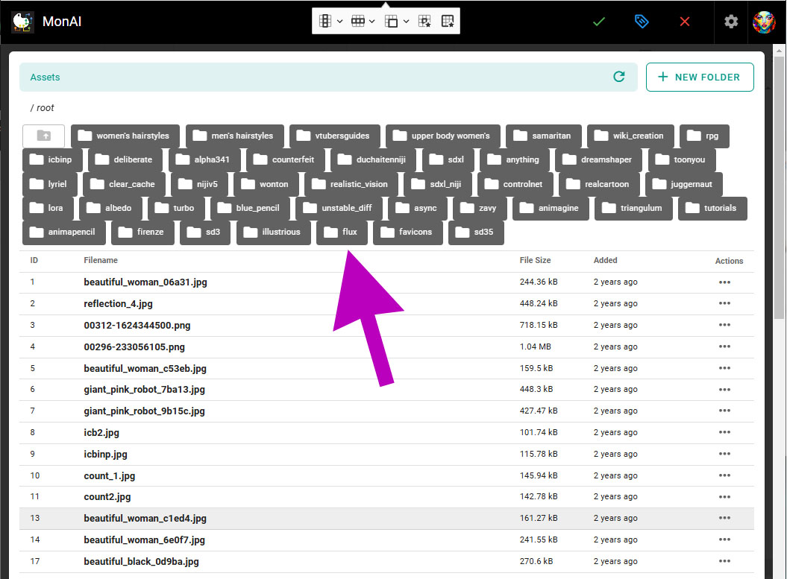Screen dimensions: 787x579
Task: Select the file giant_pink_robot_7ba13.jpg
Action: click(144, 389)
